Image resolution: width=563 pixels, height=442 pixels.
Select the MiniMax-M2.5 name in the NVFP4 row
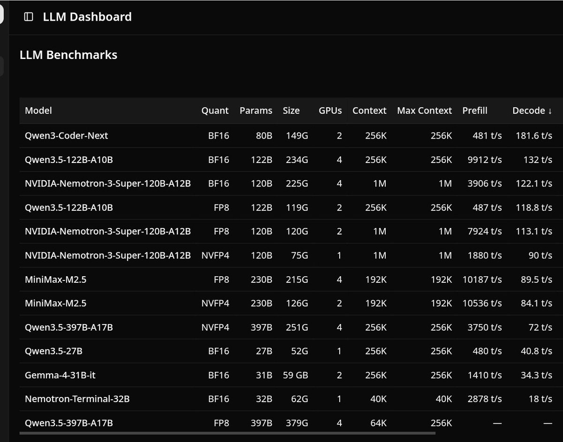click(56, 303)
